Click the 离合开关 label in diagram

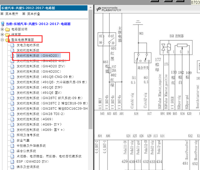[143, 68]
